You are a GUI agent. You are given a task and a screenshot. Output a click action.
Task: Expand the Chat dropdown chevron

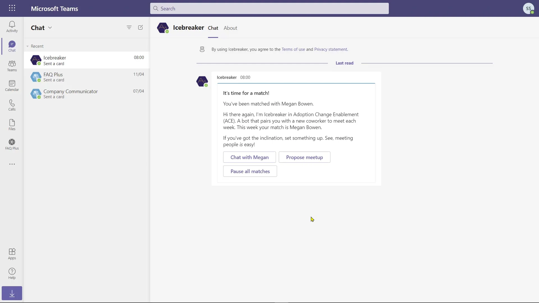click(x=50, y=27)
